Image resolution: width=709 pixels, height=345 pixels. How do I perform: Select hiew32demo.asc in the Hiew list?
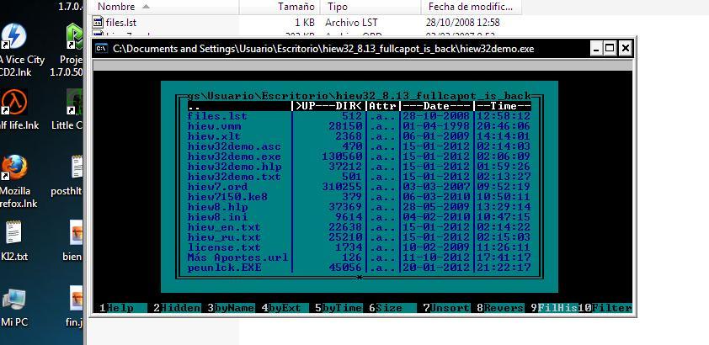[x=360, y=146]
